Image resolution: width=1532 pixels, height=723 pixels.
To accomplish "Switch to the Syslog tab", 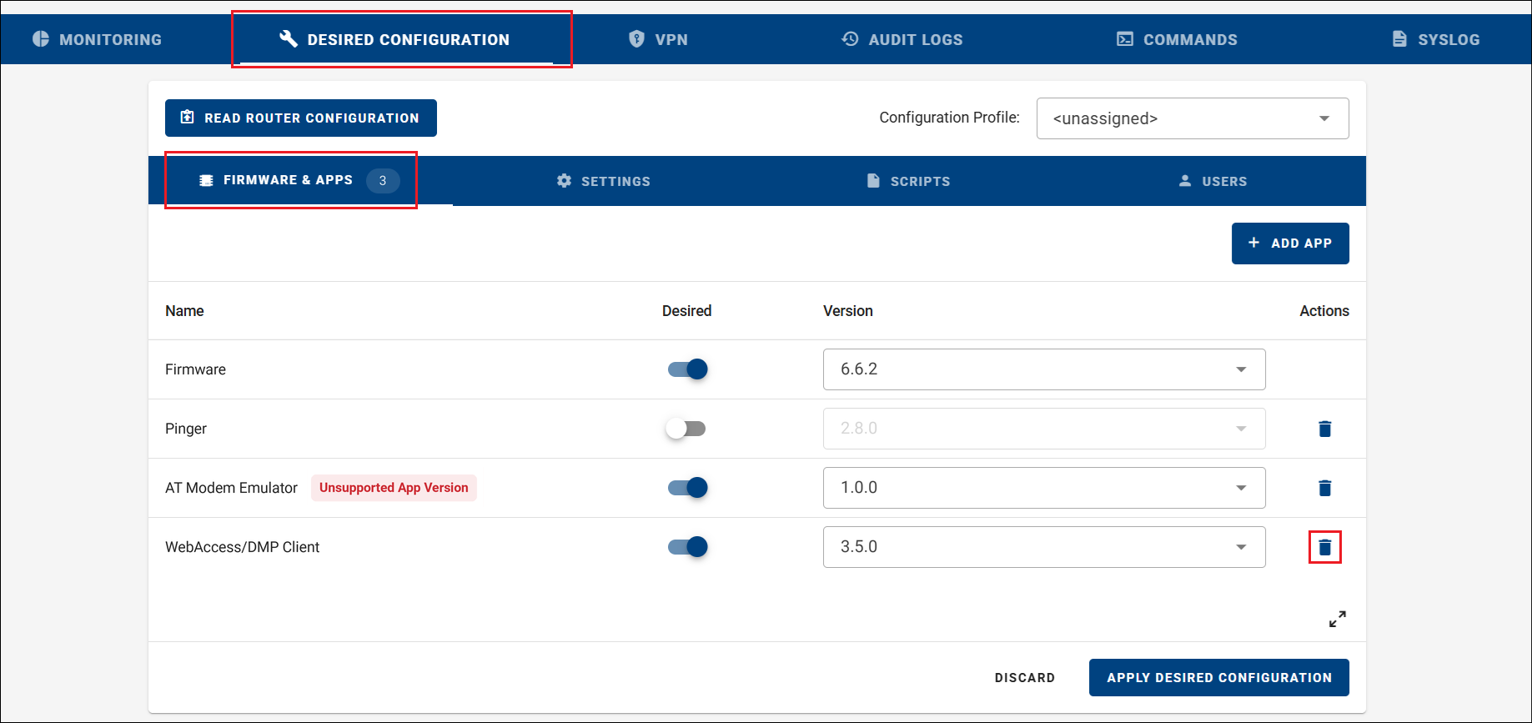I will (1435, 39).
